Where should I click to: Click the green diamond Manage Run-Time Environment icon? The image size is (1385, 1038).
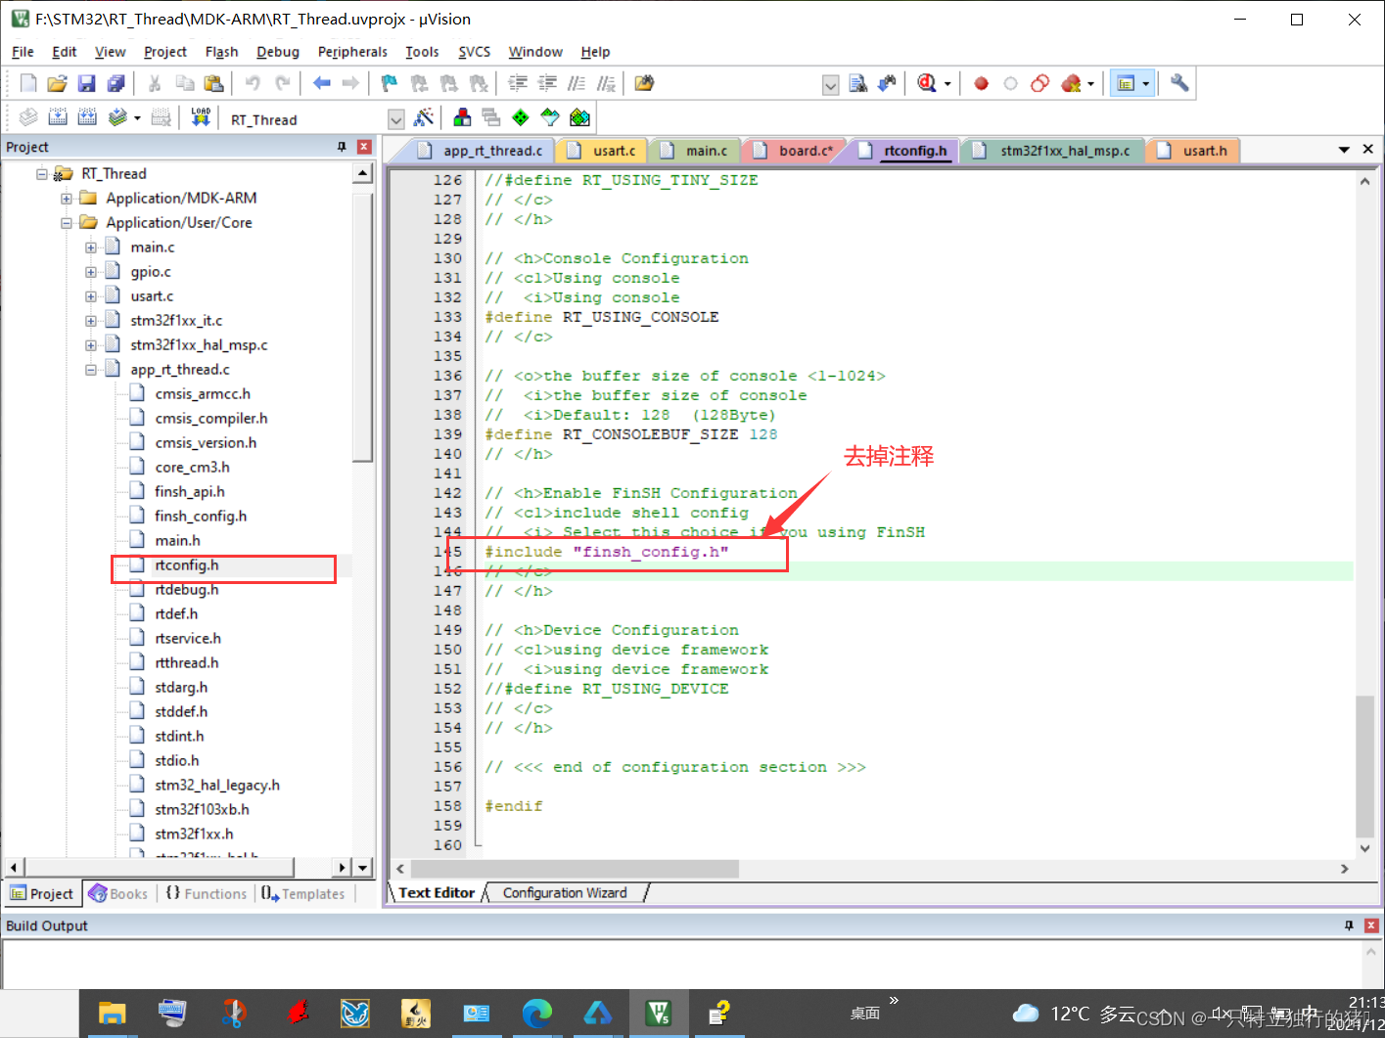pyautogui.click(x=521, y=118)
